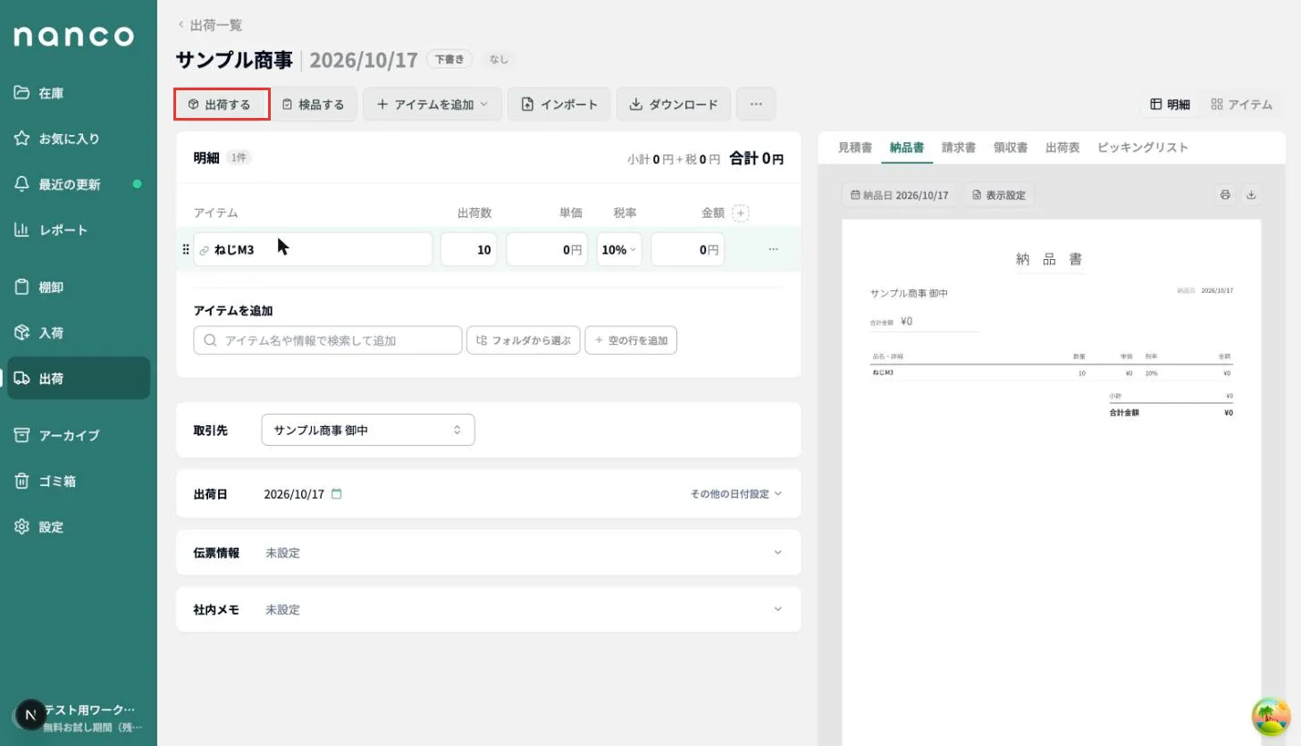This screenshot has height=746, width=1301.
Task: Click 空の行を追加 button
Action: [631, 340]
